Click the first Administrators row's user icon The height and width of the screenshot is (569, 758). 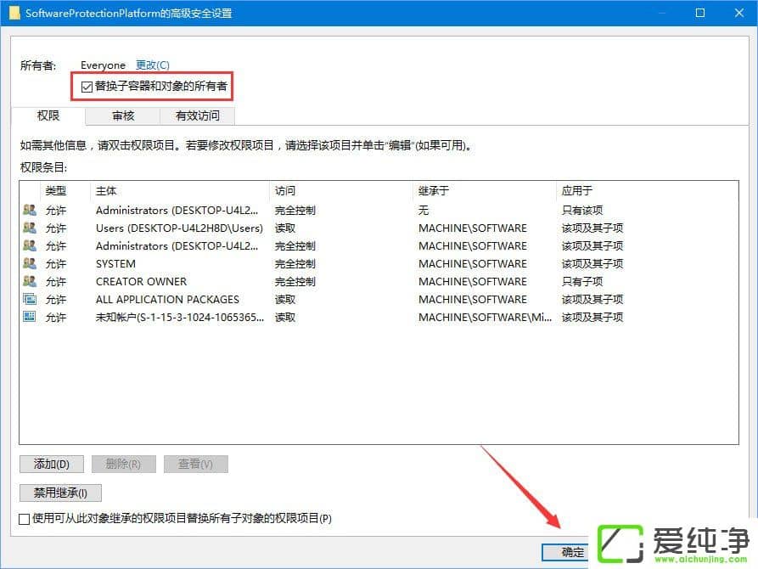[x=27, y=210]
